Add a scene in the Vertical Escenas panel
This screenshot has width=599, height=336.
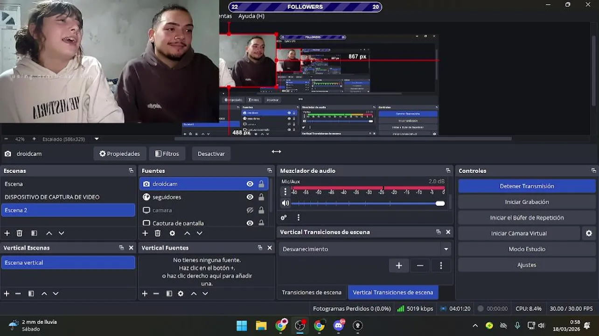click(7, 294)
